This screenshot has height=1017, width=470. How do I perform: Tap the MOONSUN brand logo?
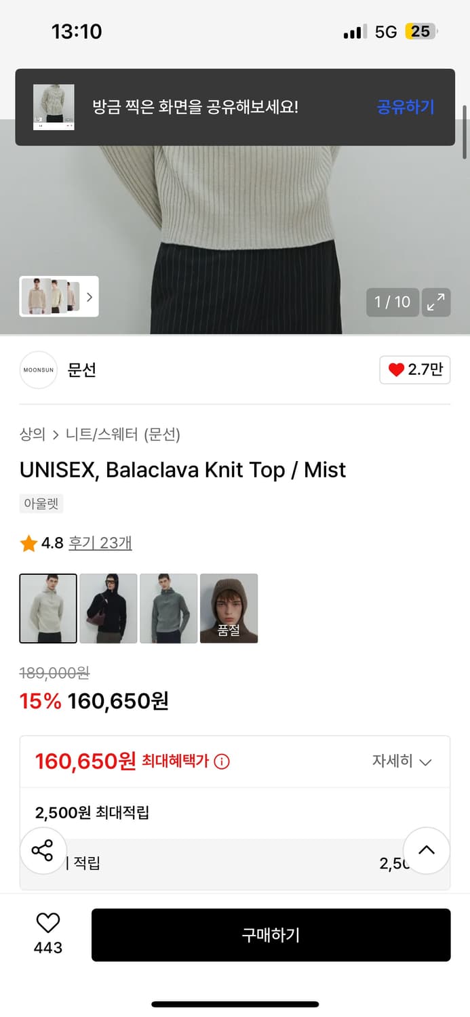[x=39, y=370]
